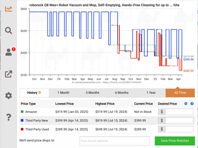The width and height of the screenshot is (198, 148).
Task: Select the All Time tab
Action: [180, 93]
